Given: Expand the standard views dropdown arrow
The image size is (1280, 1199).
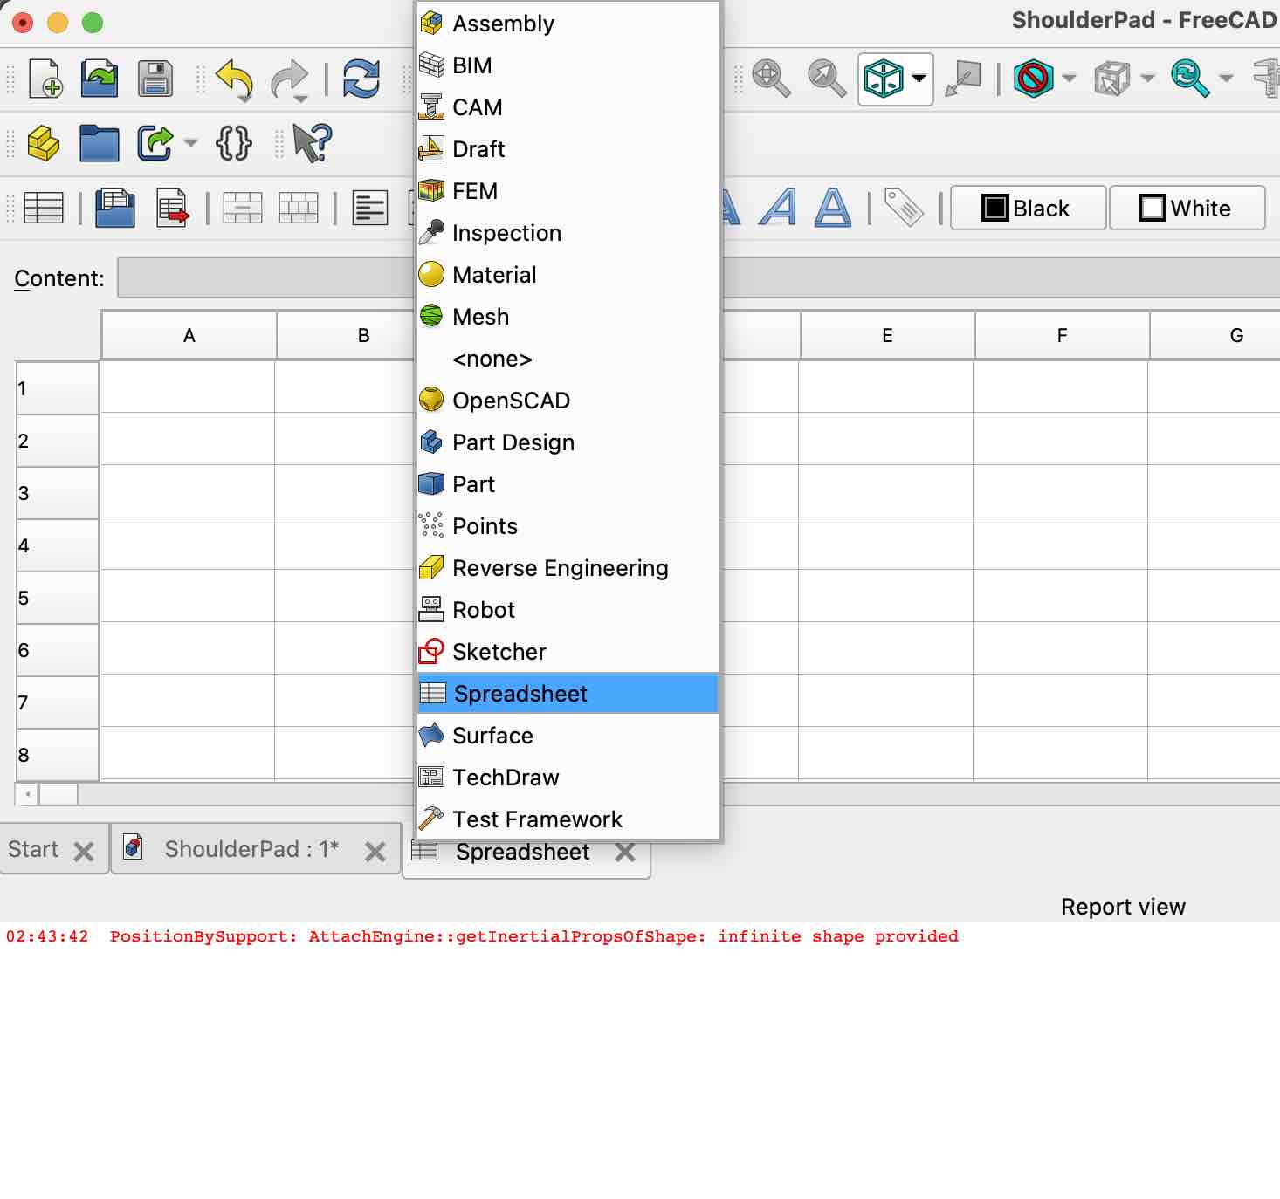Looking at the screenshot, I should point(919,79).
